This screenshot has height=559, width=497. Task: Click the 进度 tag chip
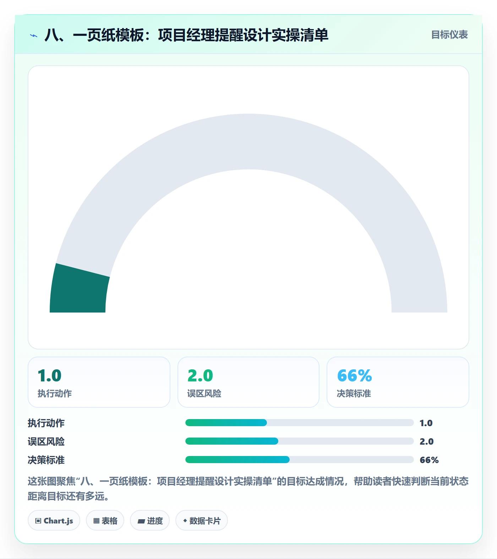[150, 521]
